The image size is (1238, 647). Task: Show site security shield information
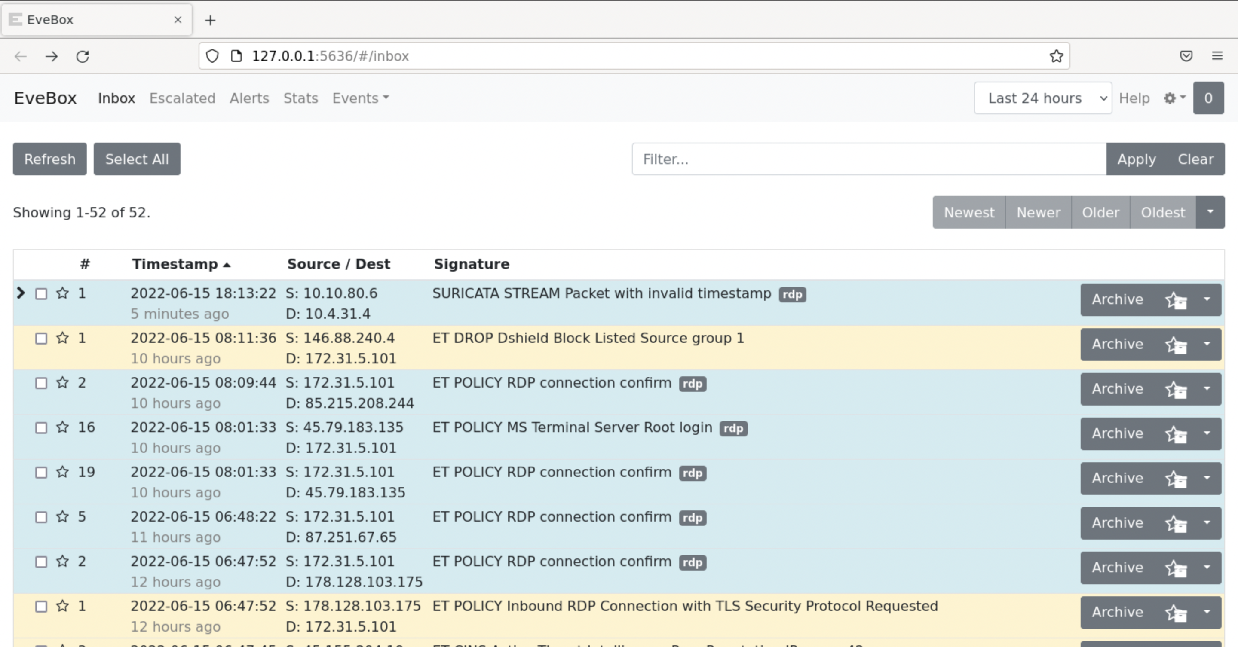(212, 56)
